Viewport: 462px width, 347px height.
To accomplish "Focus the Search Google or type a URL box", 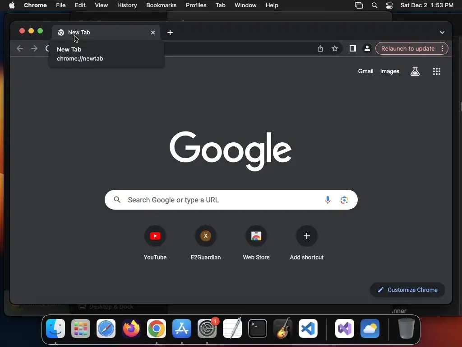I will click(x=231, y=200).
